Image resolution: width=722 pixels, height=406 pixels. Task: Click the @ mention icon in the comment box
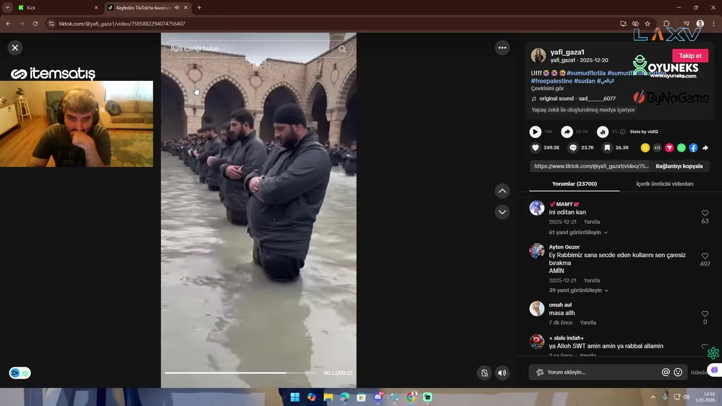tap(666, 372)
